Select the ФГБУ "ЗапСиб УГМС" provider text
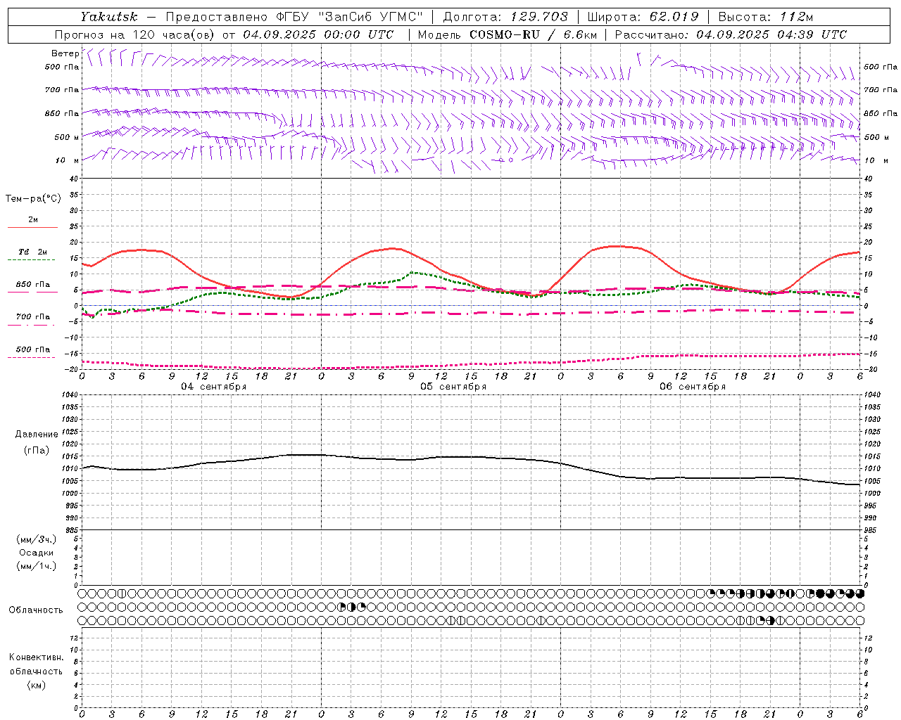Image resolution: width=901 pixels, height=720 pixels. coord(350,16)
